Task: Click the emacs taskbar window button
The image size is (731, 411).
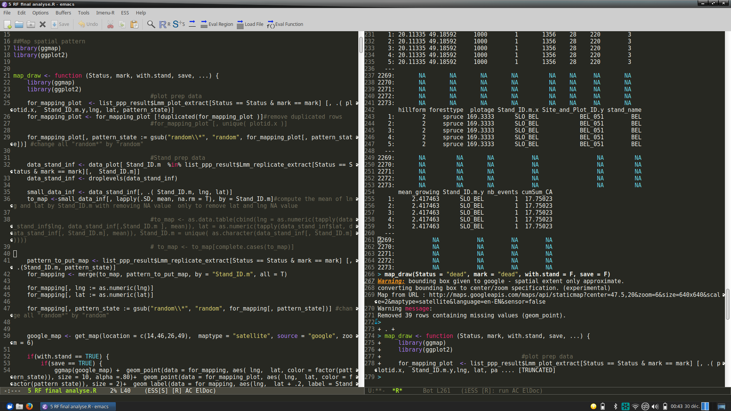Action: coord(78,406)
